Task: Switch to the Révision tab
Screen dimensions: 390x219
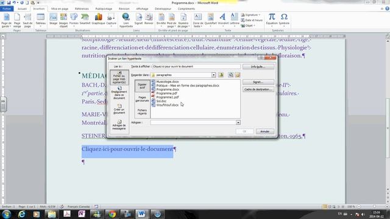Action: (124, 9)
